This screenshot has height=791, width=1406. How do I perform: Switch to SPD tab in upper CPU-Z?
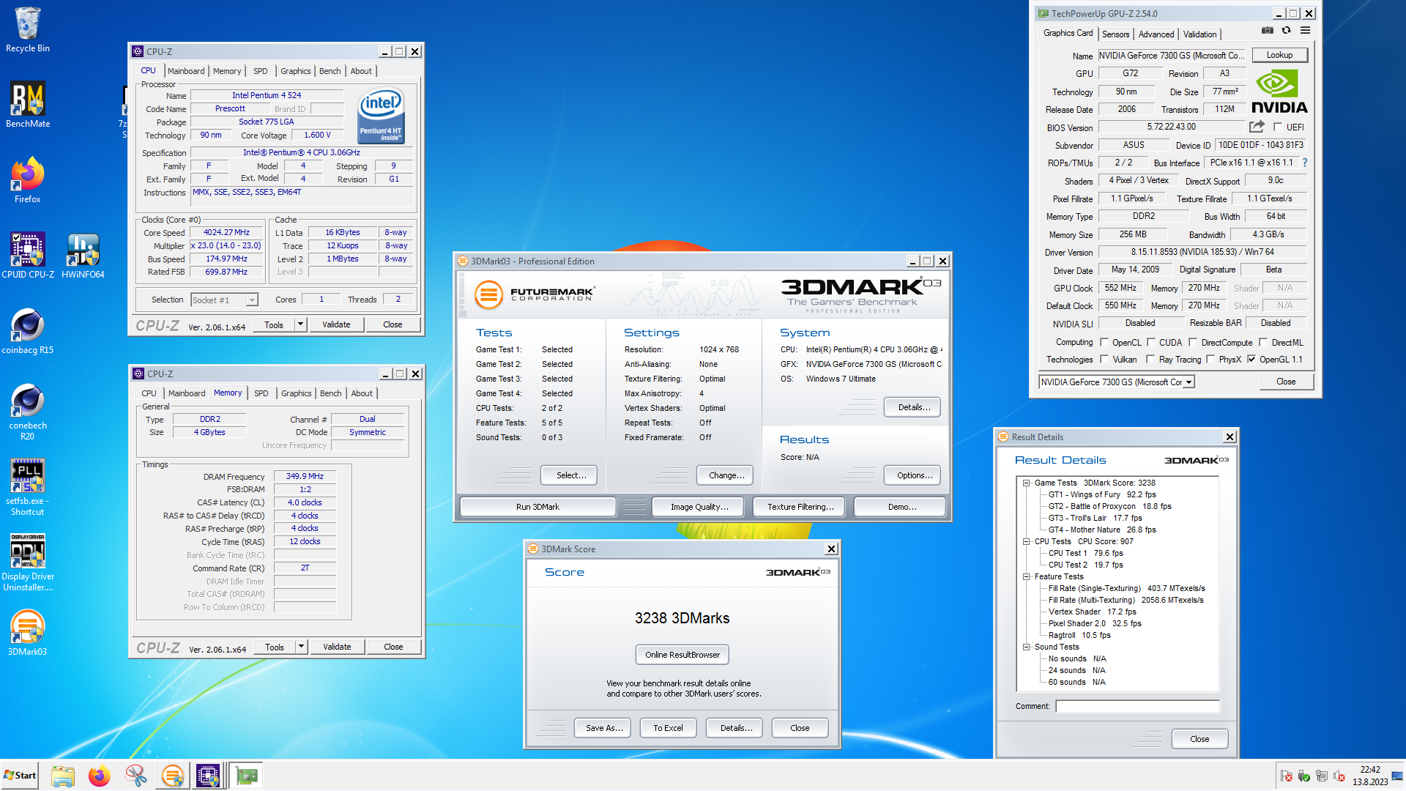click(x=260, y=71)
